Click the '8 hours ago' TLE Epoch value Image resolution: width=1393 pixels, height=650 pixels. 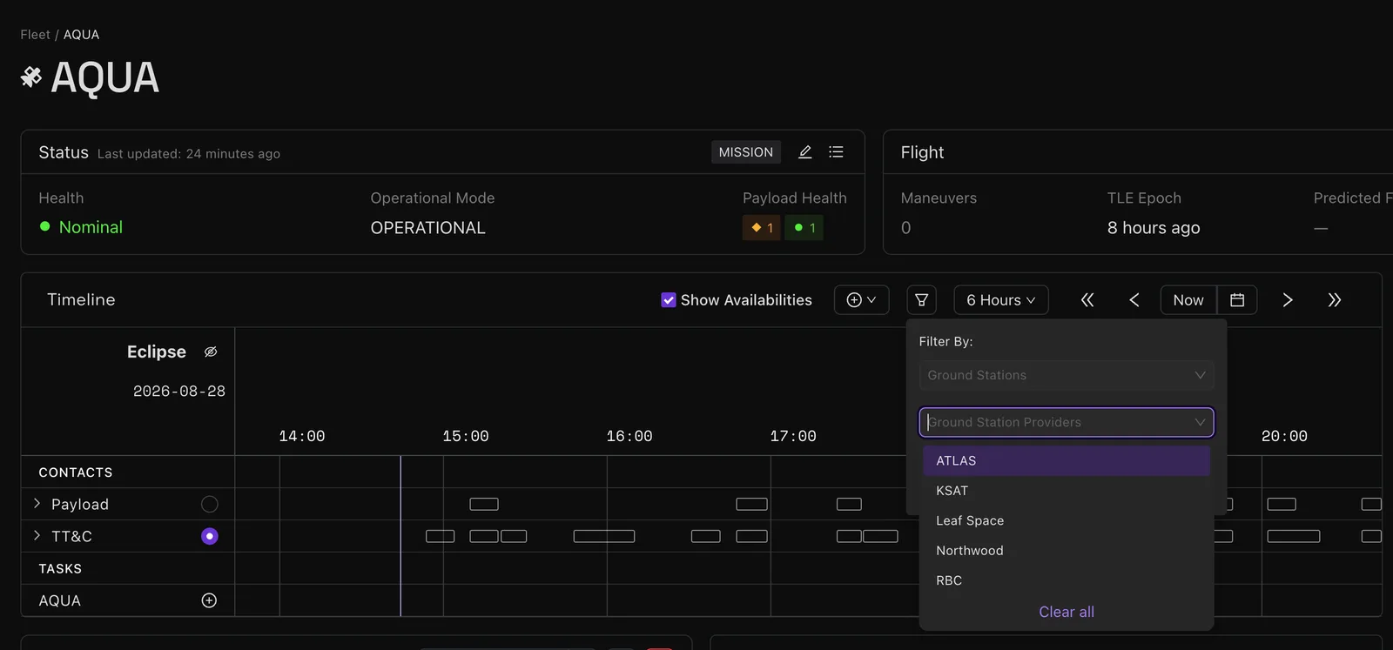tap(1154, 228)
